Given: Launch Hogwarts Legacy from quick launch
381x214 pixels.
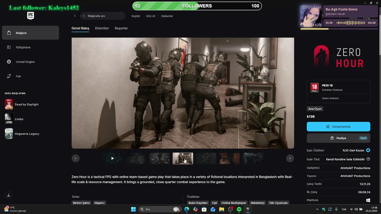Looking at the screenshot, I should point(22,134).
